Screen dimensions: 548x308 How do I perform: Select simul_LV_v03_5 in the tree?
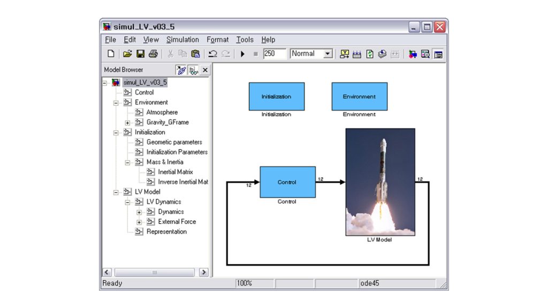click(x=145, y=82)
